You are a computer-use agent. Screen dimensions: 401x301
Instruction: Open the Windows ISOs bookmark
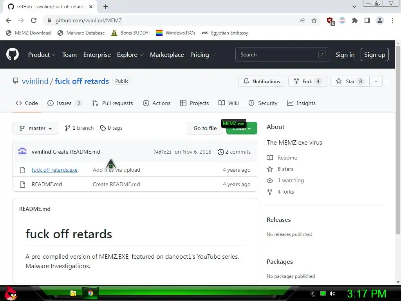coord(176,33)
